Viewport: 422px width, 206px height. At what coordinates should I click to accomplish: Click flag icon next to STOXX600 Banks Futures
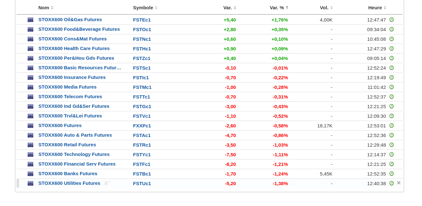pyautogui.click(x=30, y=174)
